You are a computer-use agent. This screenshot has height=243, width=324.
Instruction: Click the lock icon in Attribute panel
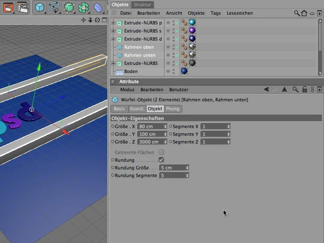tap(305, 90)
